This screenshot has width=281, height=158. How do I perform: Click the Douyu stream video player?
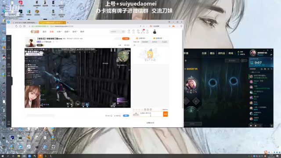(78, 78)
